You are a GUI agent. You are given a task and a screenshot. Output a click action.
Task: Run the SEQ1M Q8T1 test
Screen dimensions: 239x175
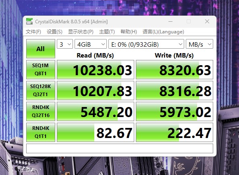pyautogui.click(x=41, y=70)
